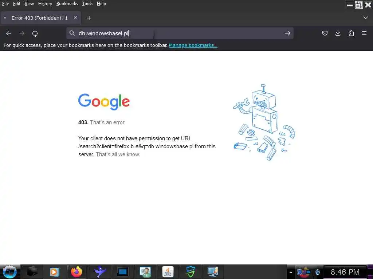Click the search magnifier in the address bar
The height and width of the screenshot is (279, 373).
point(72,33)
